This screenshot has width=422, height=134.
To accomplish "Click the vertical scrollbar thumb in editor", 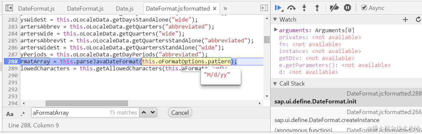I will [267, 40].
